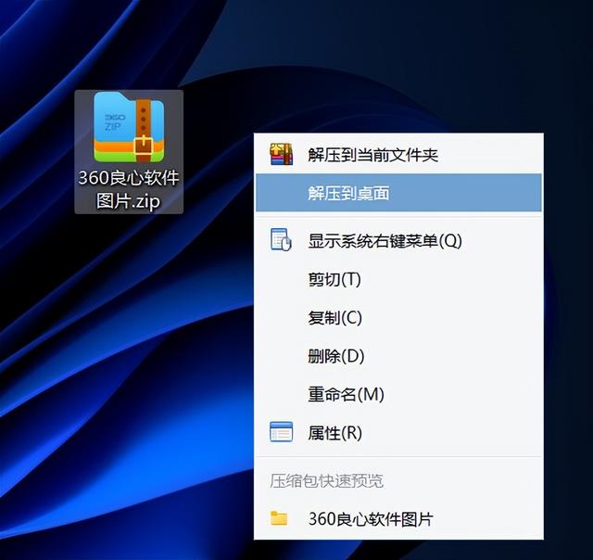
Task: Open 显示系统右键菜单(Q)
Action: click(x=398, y=241)
